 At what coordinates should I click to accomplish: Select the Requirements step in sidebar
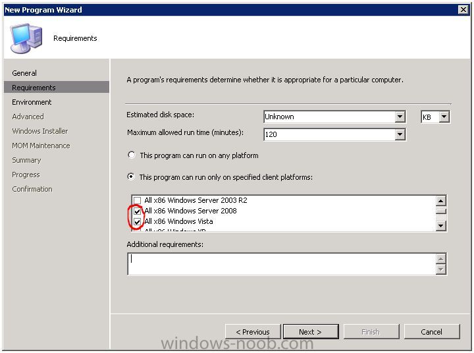pos(57,88)
